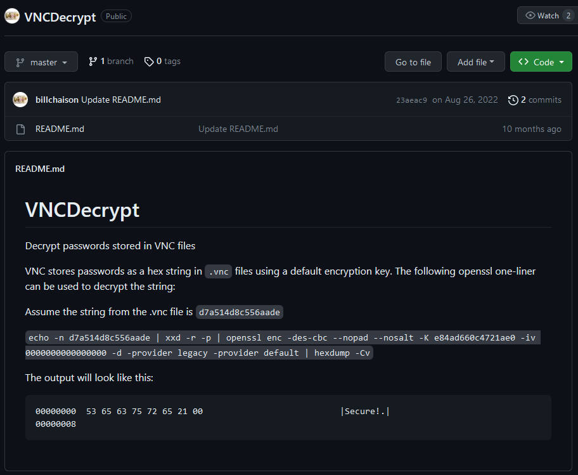Click inline code d7a514d8c556aade after Assume sentence
Viewport: 578px width, 475px height.
coord(239,313)
